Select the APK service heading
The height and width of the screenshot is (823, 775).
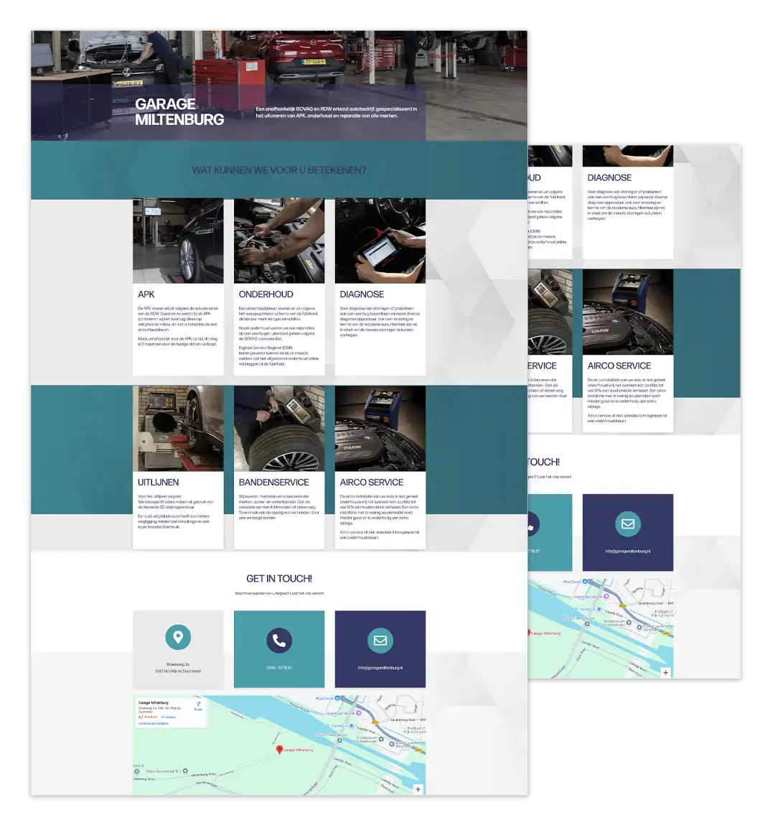coord(146,294)
